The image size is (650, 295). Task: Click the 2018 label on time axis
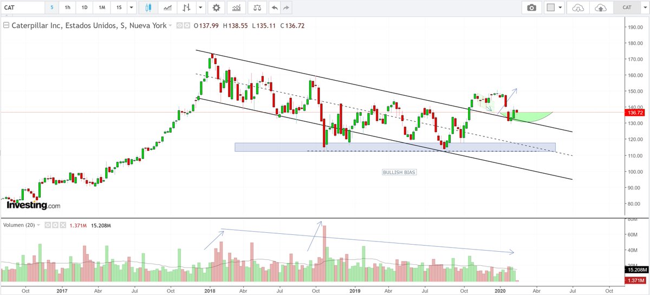(210, 290)
